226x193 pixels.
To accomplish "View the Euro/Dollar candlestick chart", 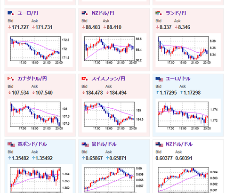I will coord(188,115).
